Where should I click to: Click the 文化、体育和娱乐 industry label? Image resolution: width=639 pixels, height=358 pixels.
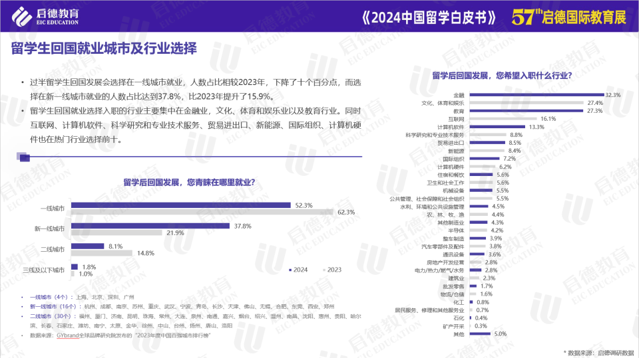(x=443, y=103)
